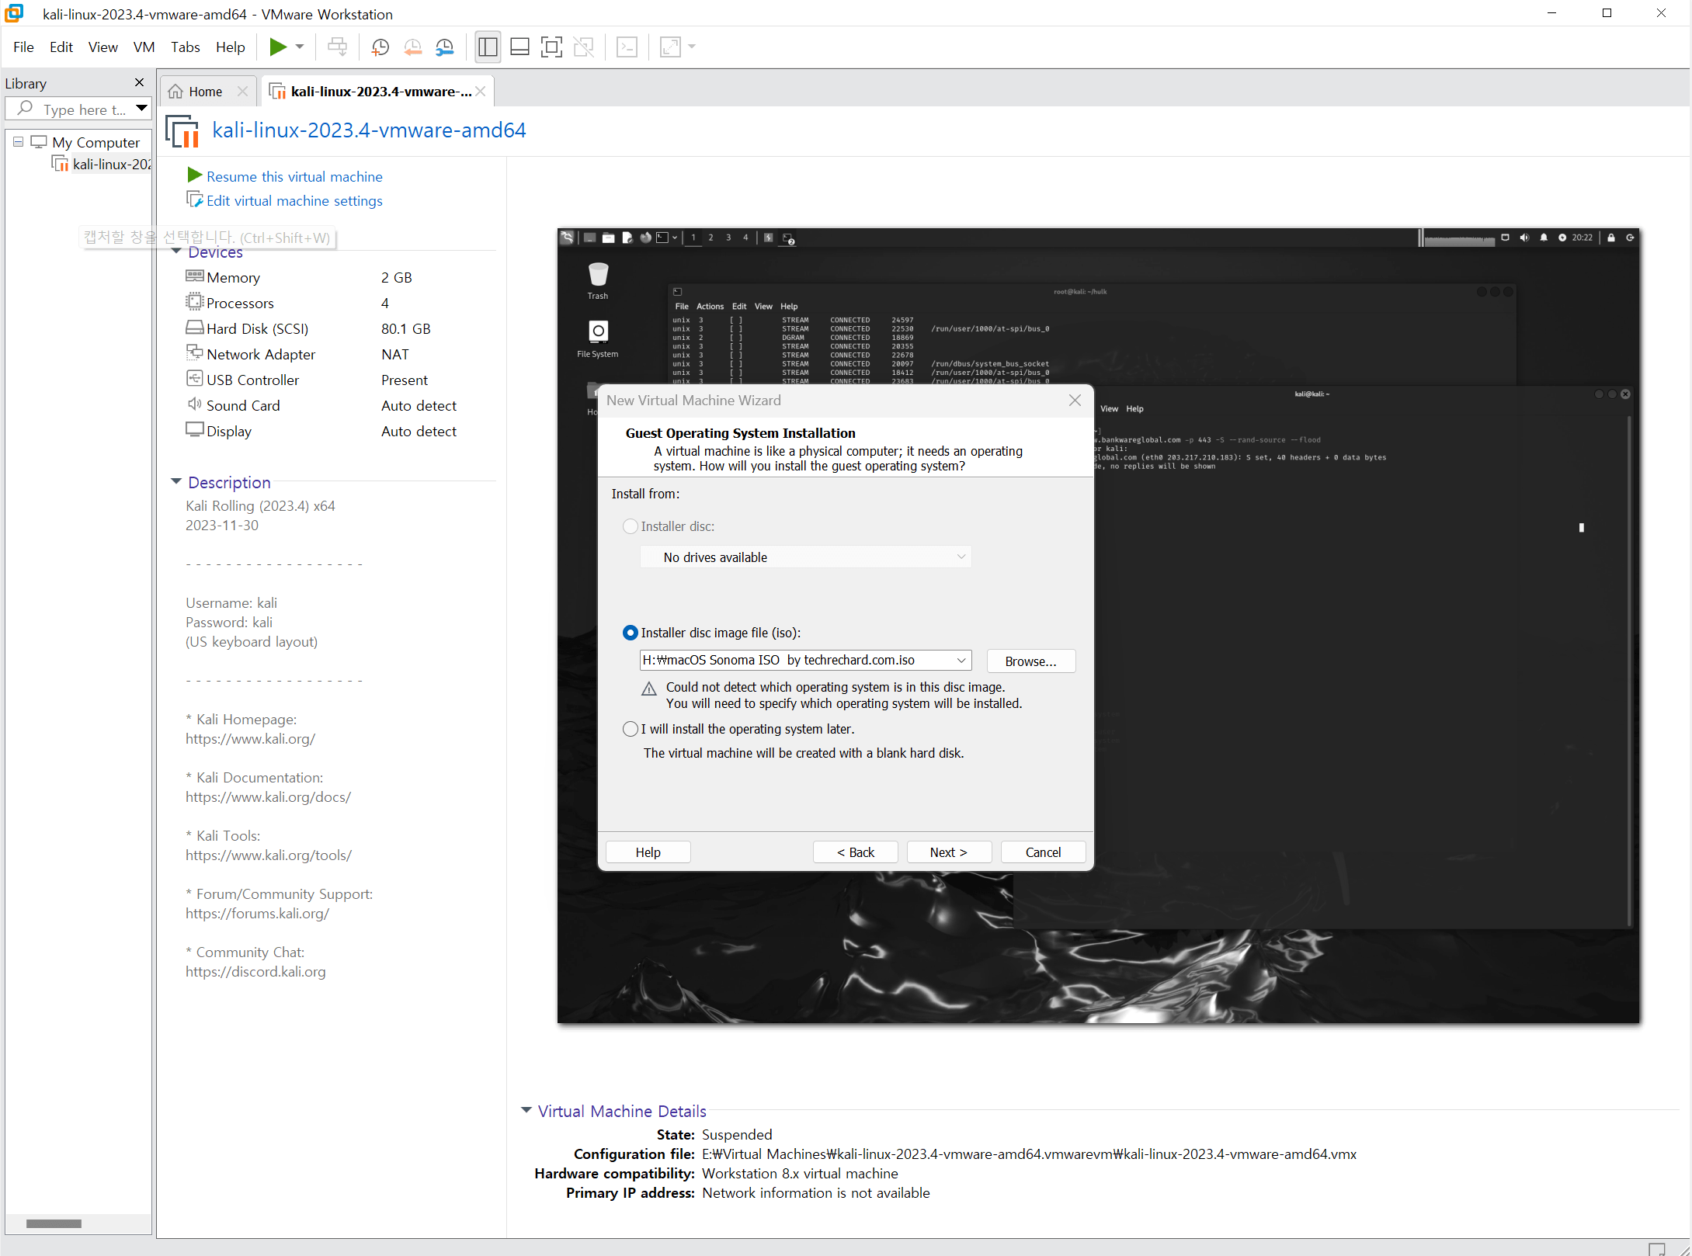
Task: Open the View menu
Action: pyautogui.click(x=102, y=47)
